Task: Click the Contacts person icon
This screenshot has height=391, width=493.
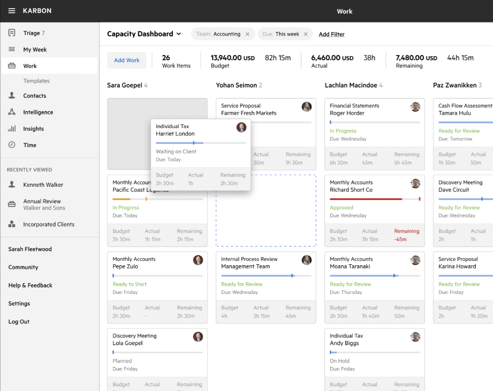Action: (x=12, y=95)
